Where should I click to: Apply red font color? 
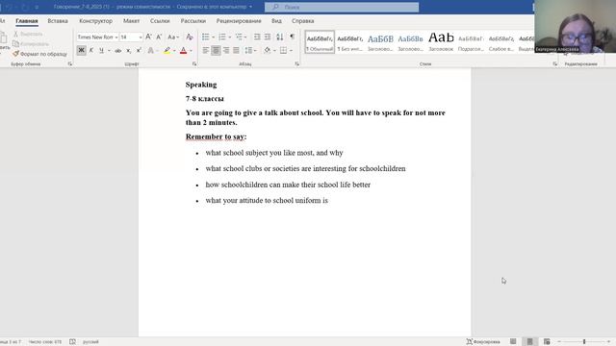pos(184,50)
